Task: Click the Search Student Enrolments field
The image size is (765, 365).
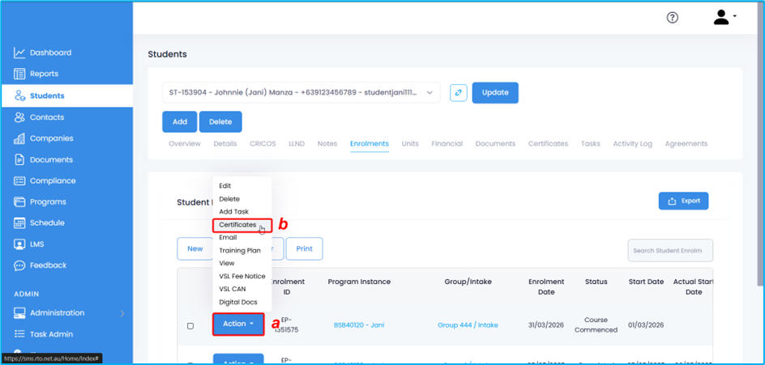Action: [670, 250]
